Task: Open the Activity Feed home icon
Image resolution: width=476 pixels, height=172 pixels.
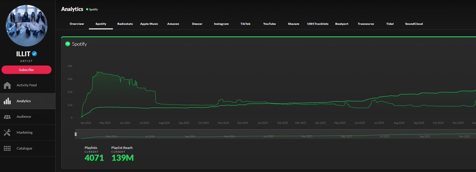Action: click(7, 85)
